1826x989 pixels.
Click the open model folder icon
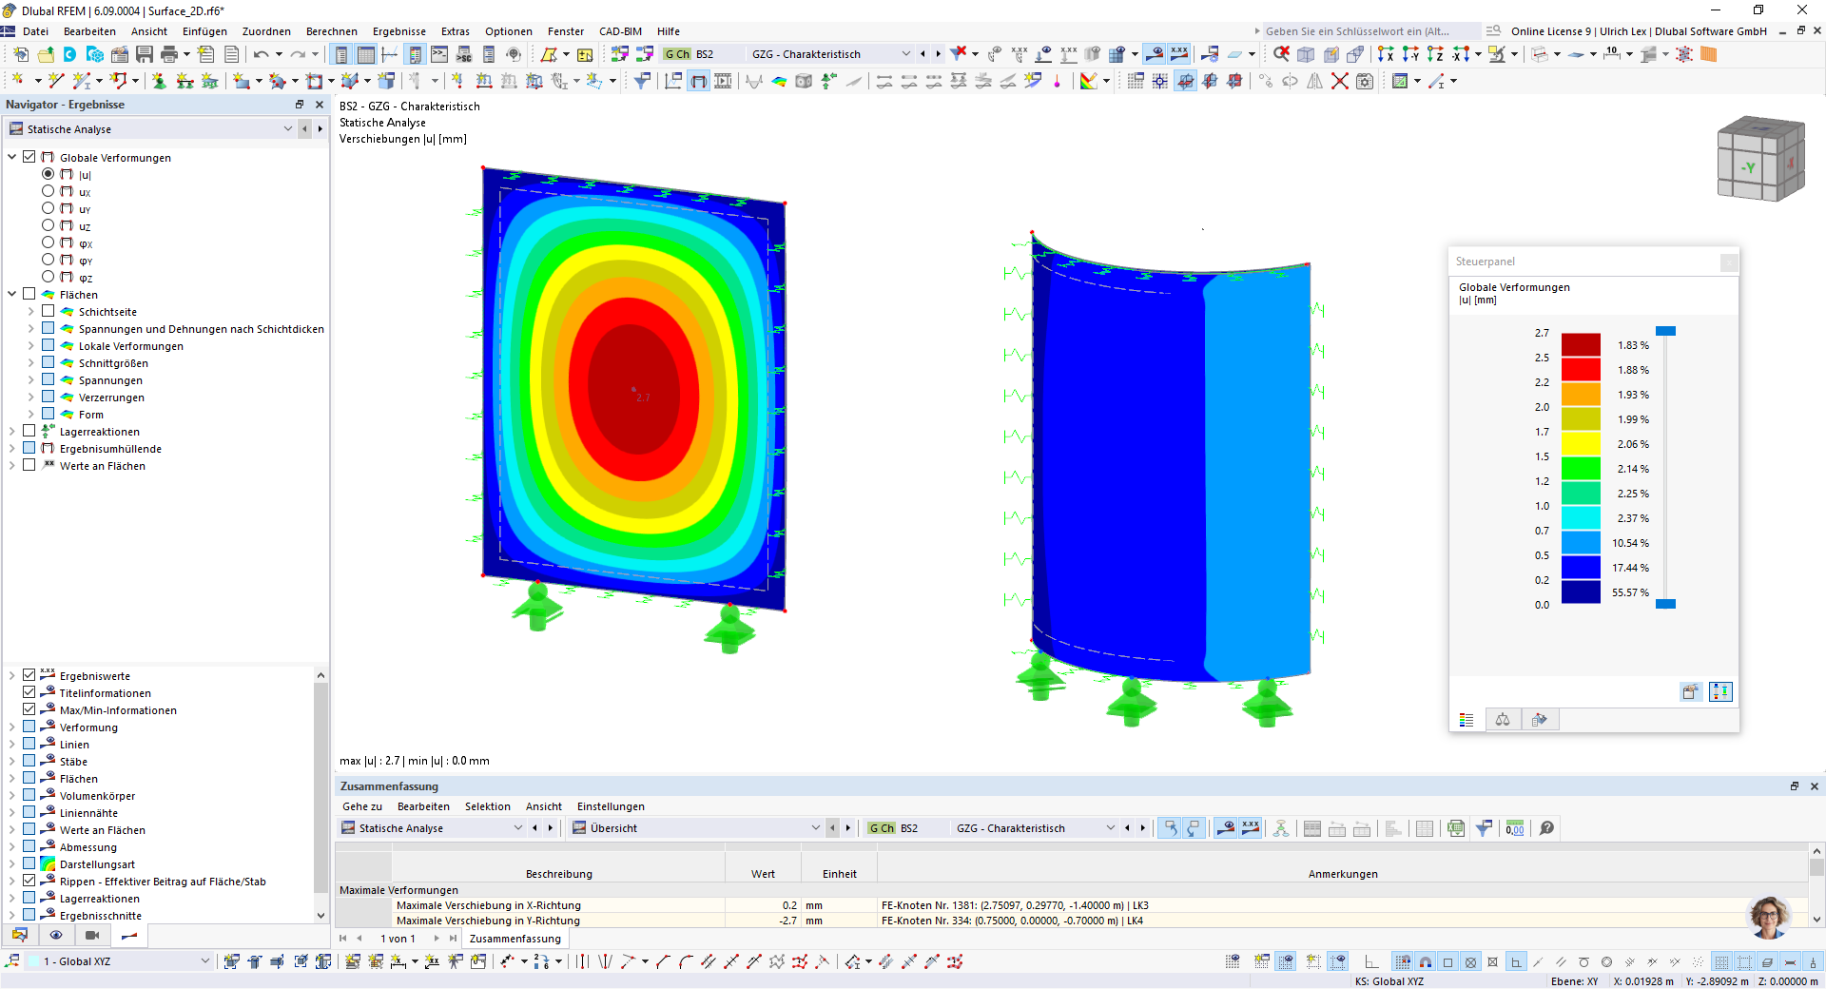click(45, 54)
